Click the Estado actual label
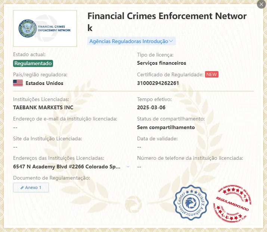This screenshot has height=232, width=267. pyautogui.click(x=29, y=55)
